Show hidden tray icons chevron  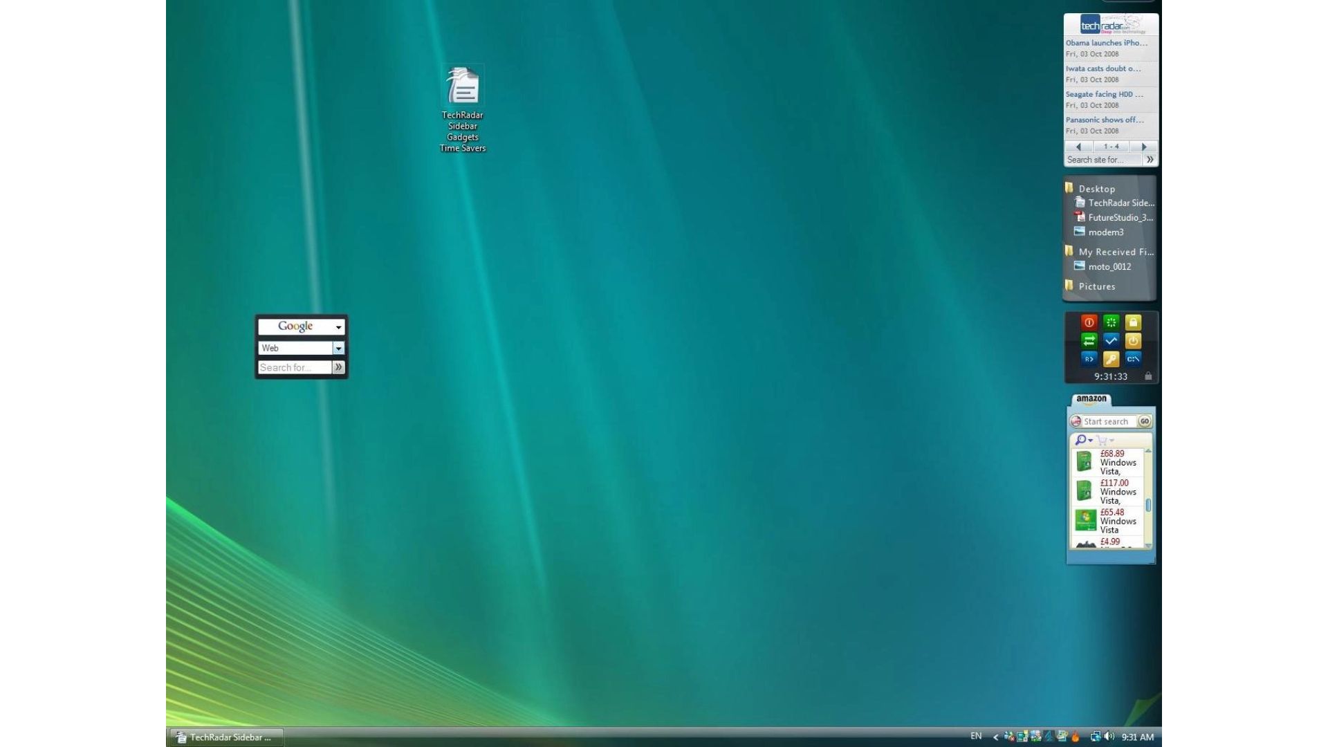coord(995,737)
